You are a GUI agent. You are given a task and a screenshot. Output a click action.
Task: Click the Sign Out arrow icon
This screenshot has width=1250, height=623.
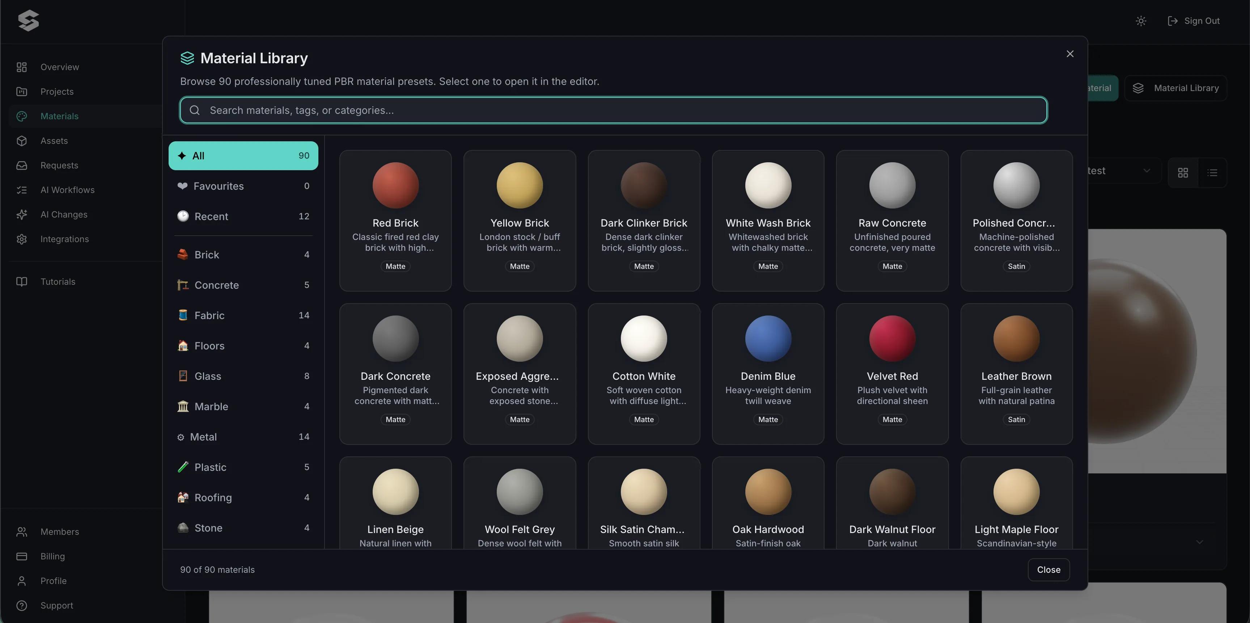[x=1173, y=21]
